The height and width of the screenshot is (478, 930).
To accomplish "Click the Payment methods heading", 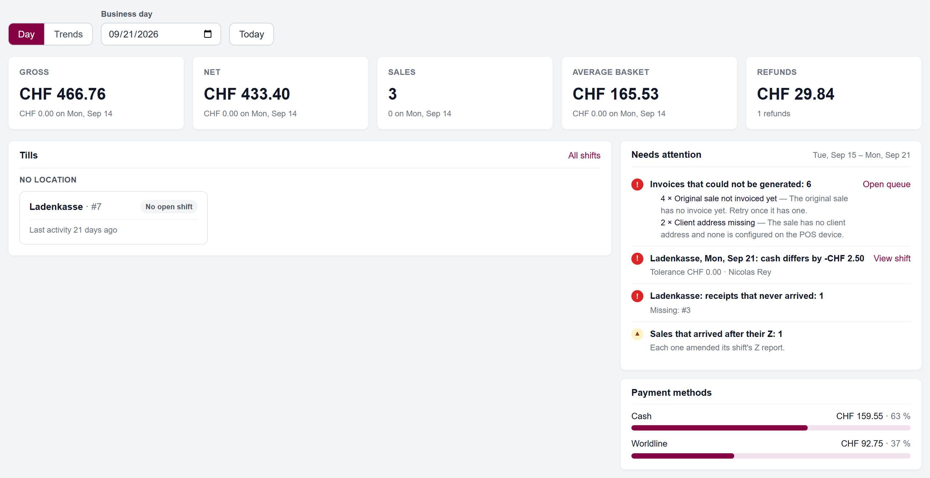I will pos(671,393).
